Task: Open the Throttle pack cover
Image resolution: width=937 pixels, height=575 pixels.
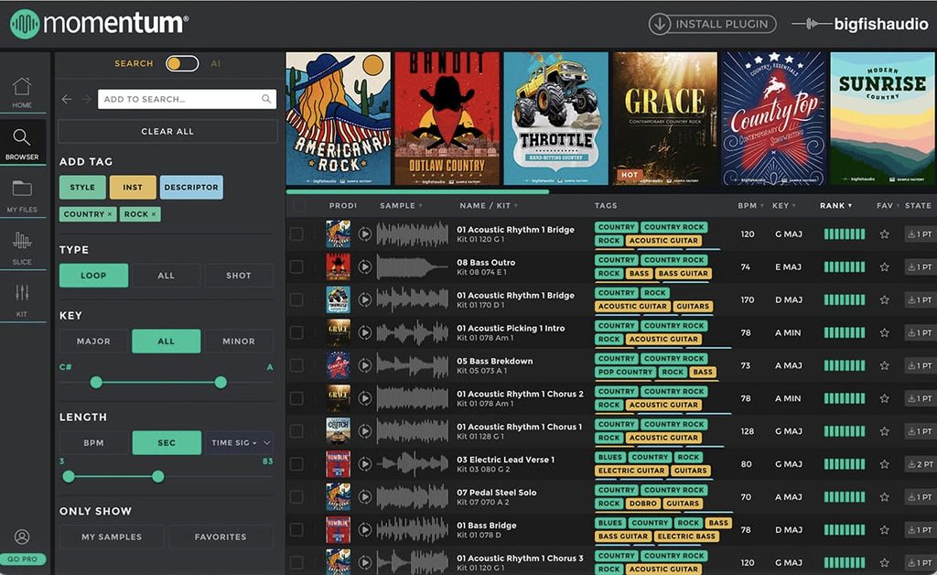Action: coord(555,118)
